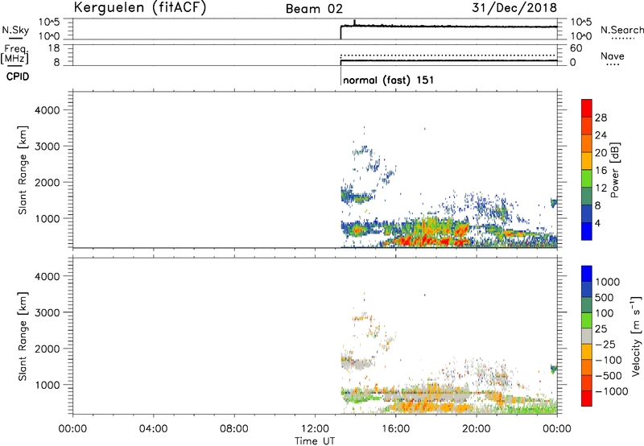
Task: Pick the Power colorbar segment between 16 and 20
Action: (x=587, y=161)
